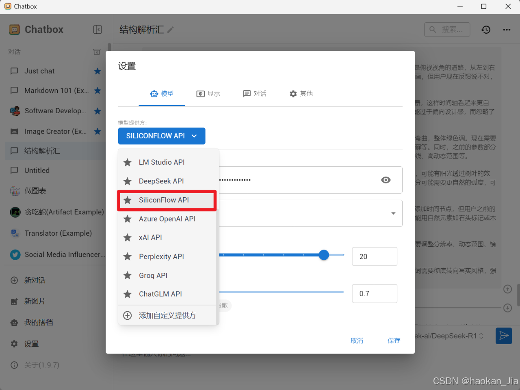
Task: Click the chart icon beside 做图表
Action: (x=15, y=191)
